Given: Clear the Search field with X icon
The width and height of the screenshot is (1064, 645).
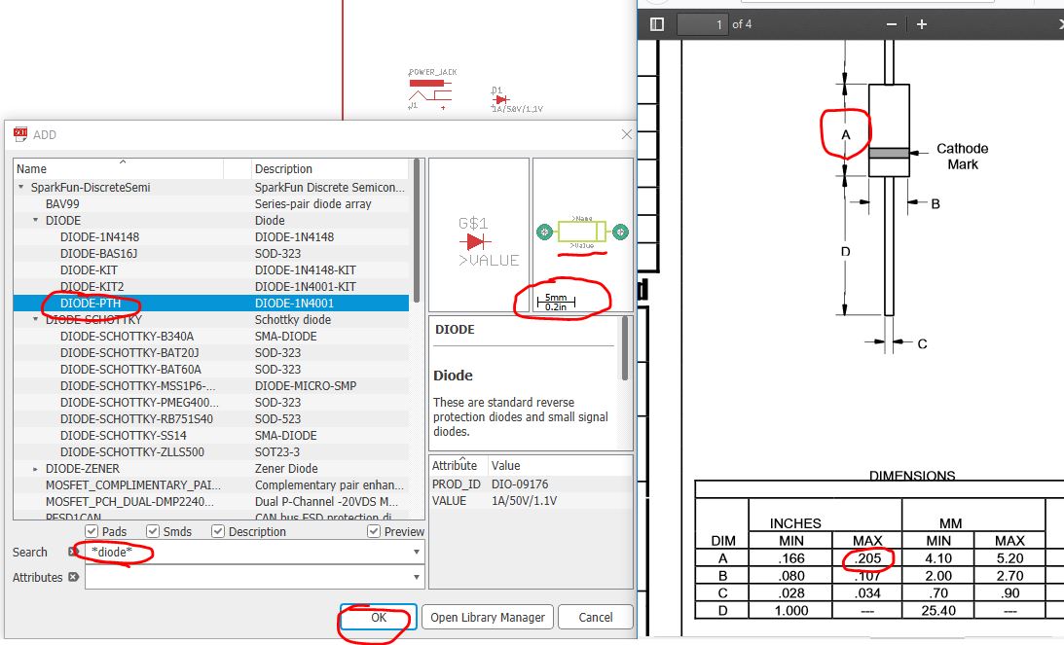Looking at the screenshot, I should pos(73,553).
